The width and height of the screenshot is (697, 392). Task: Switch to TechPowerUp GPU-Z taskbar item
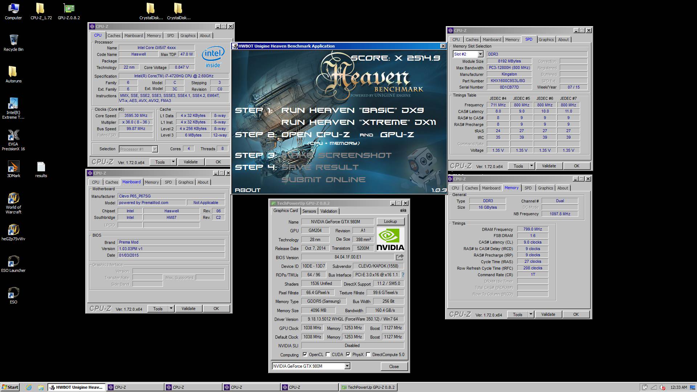point(368,387)
